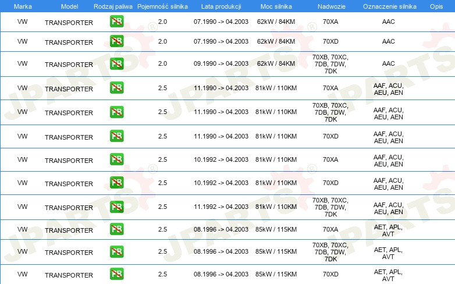455x284 pixels.
Task: Click the fuel icon in the 11.1990 70XD row
Action: (x=116, y=136)
